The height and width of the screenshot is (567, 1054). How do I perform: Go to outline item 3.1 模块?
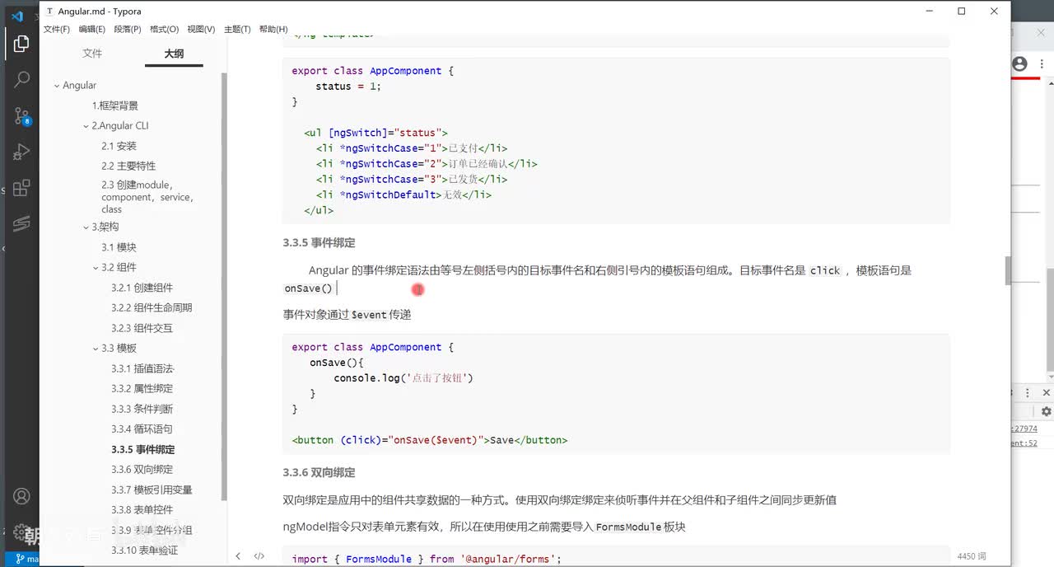[119, 247]
